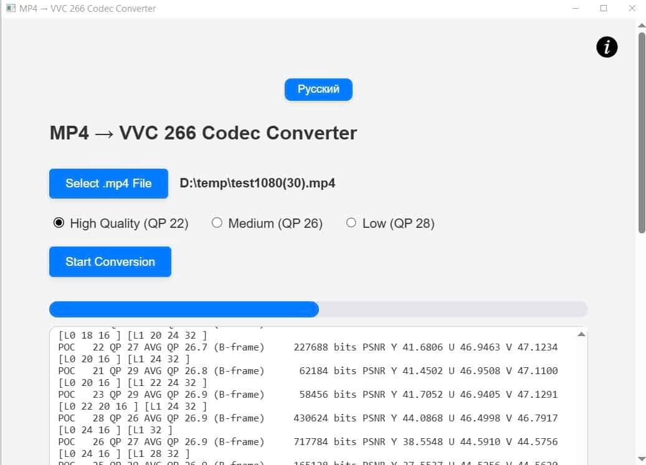Close the Codec Converter window
This screenshot has width=646, height=465.
pos(632,9)
